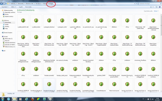Refresh the folder from the address bar
The image size is (162, 101).
click(x=137, y=4)
